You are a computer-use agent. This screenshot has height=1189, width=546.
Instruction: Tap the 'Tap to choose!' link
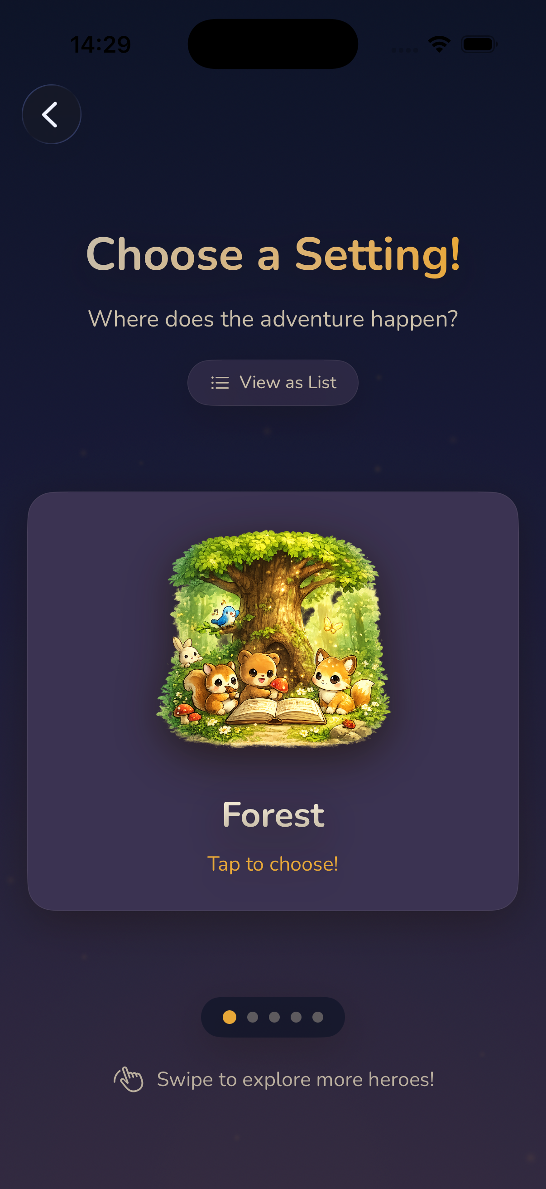[273, 864]
